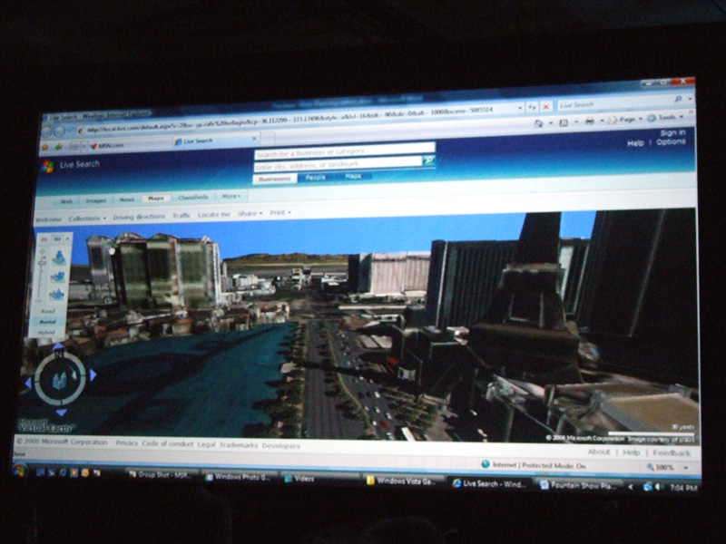Image resolution: width=726 pixels, height=544 pixels.
Task: Select the Classifieds search tab
Action: [193, 197]
